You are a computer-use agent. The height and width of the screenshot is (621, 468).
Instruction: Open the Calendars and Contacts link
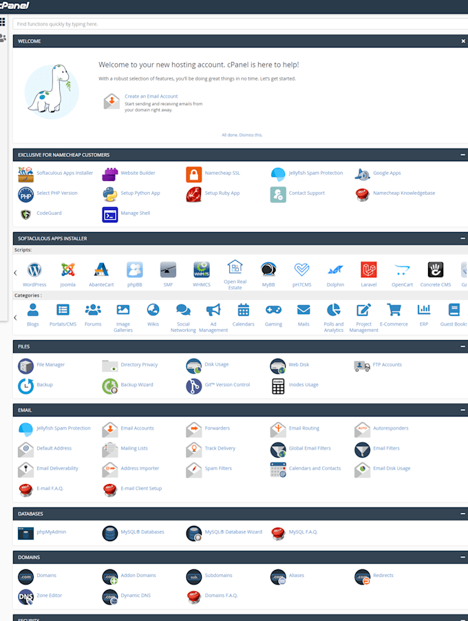click(315, 468)
